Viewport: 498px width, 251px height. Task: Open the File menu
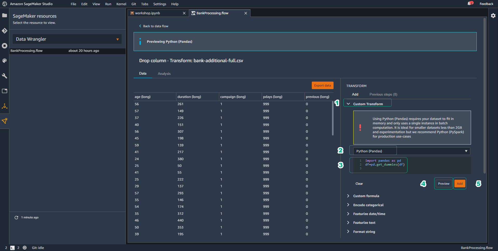73,4
